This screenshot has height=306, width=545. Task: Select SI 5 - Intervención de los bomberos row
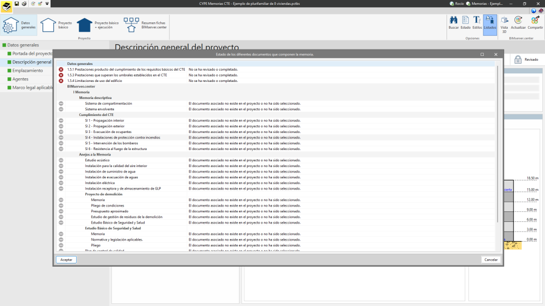click(x=276, y=143)
